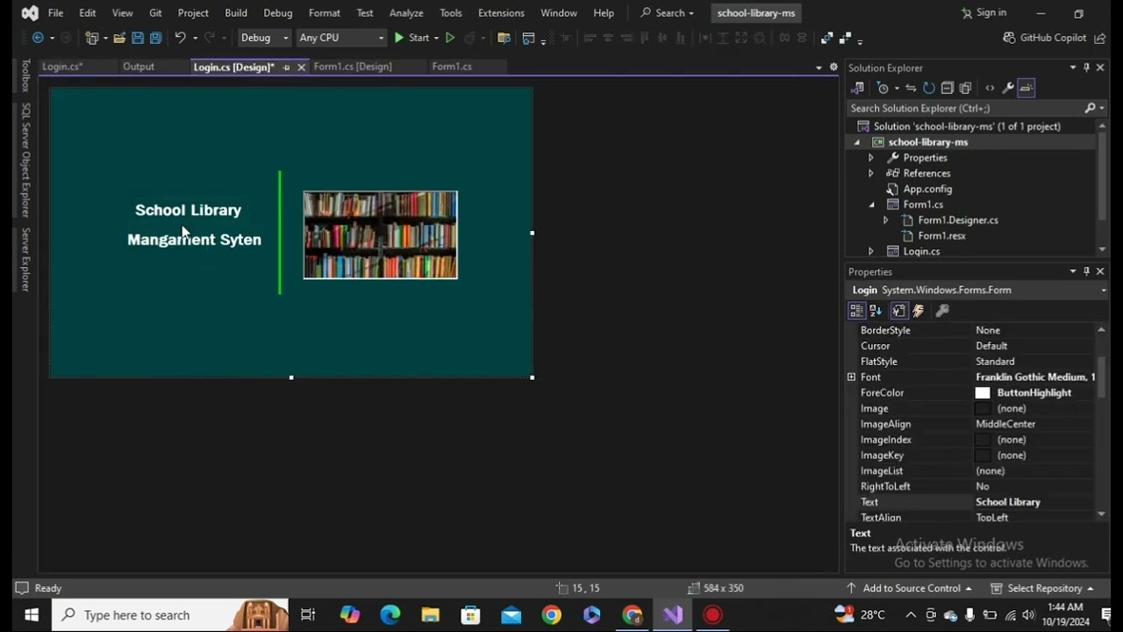Click the Save icon in toolbar
The height and width of the screenshot is (632, 1123).
(x=138, y=38)
